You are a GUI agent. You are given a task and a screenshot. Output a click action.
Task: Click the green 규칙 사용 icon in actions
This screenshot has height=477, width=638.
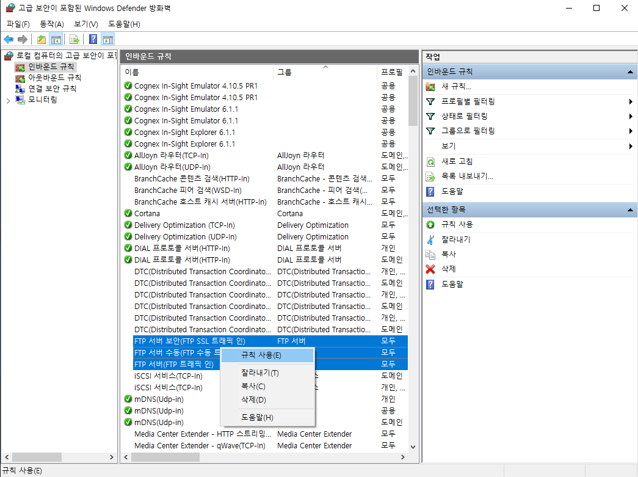430,225
